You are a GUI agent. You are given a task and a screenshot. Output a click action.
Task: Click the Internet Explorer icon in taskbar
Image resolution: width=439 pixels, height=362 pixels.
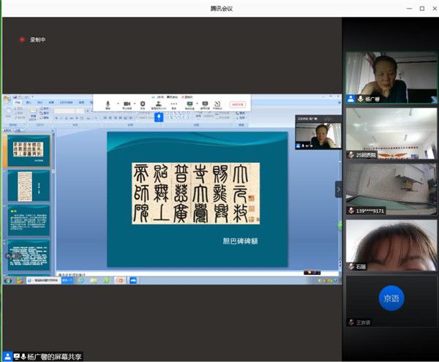pos(80,280)
